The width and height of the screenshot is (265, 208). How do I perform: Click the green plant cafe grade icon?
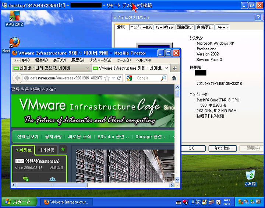[25, 179]
